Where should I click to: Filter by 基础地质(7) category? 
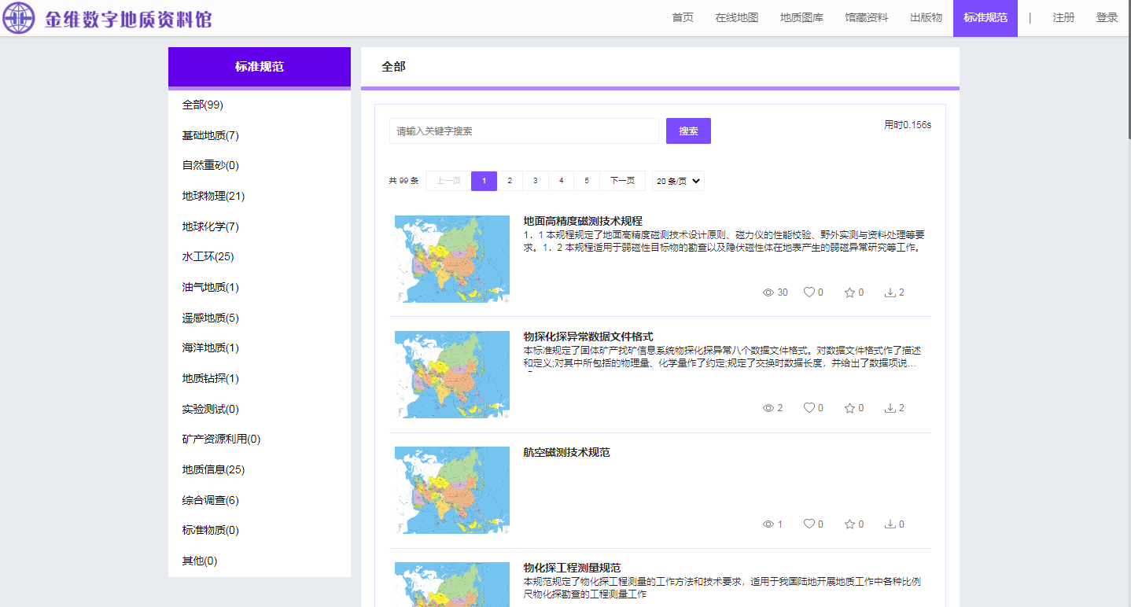210,135
